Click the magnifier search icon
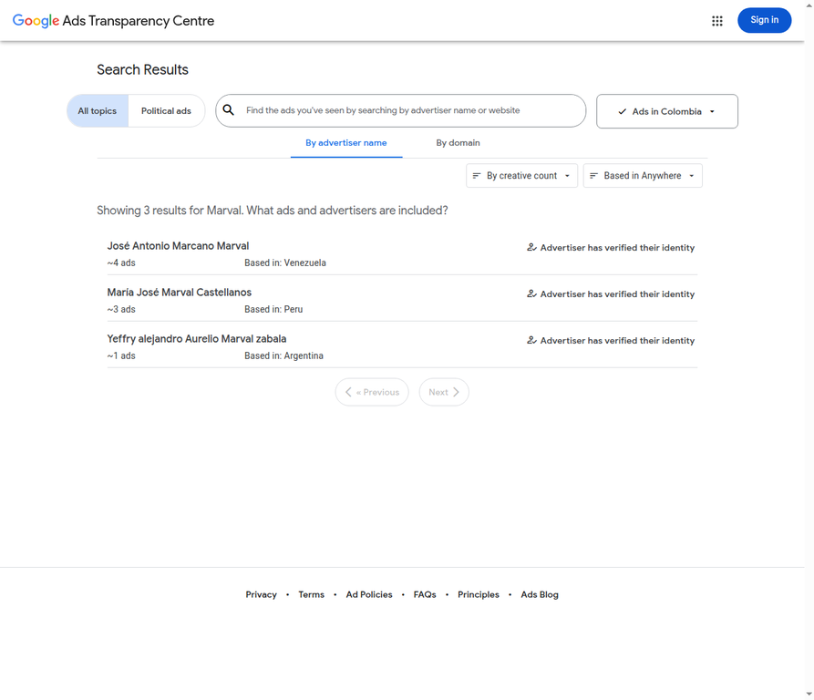The width and height of the screenshot is (814, 700). pyautogui.click(x=229, y=110)
